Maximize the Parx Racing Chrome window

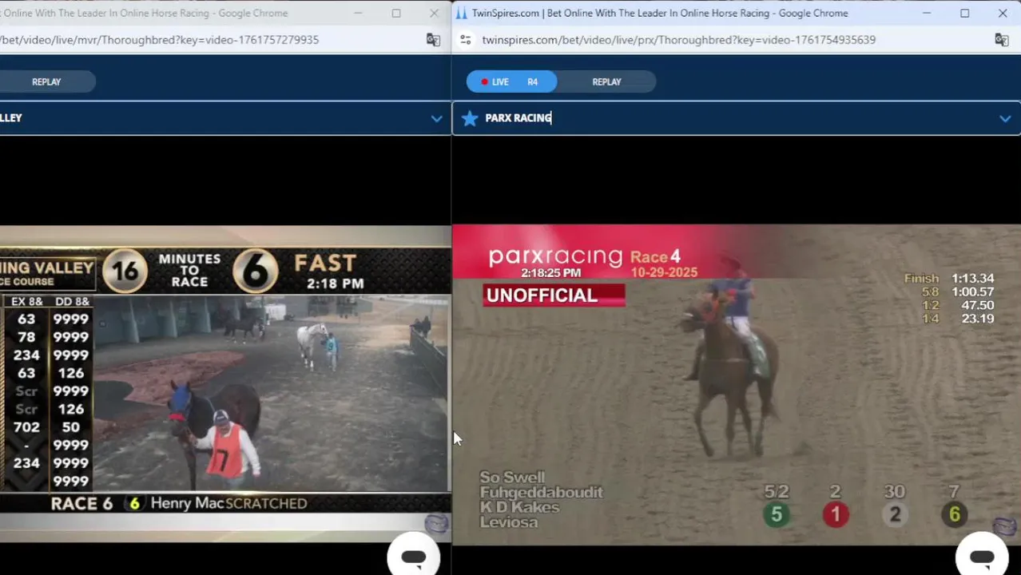[964, 13]
